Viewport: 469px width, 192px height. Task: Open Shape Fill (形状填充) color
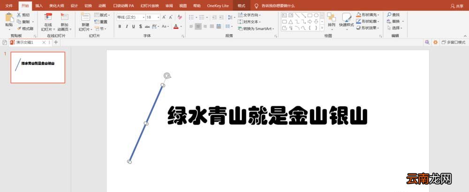pyautogui.click(x=368, y=15)
